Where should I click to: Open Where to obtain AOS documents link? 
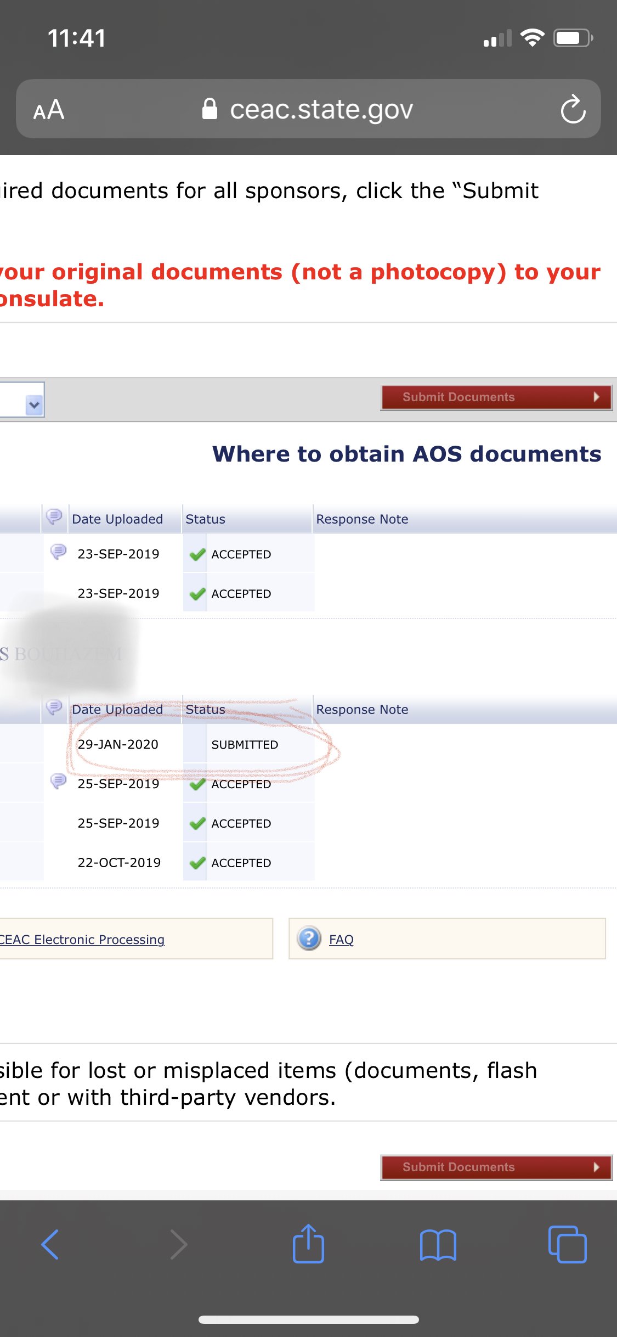[407, 454]
